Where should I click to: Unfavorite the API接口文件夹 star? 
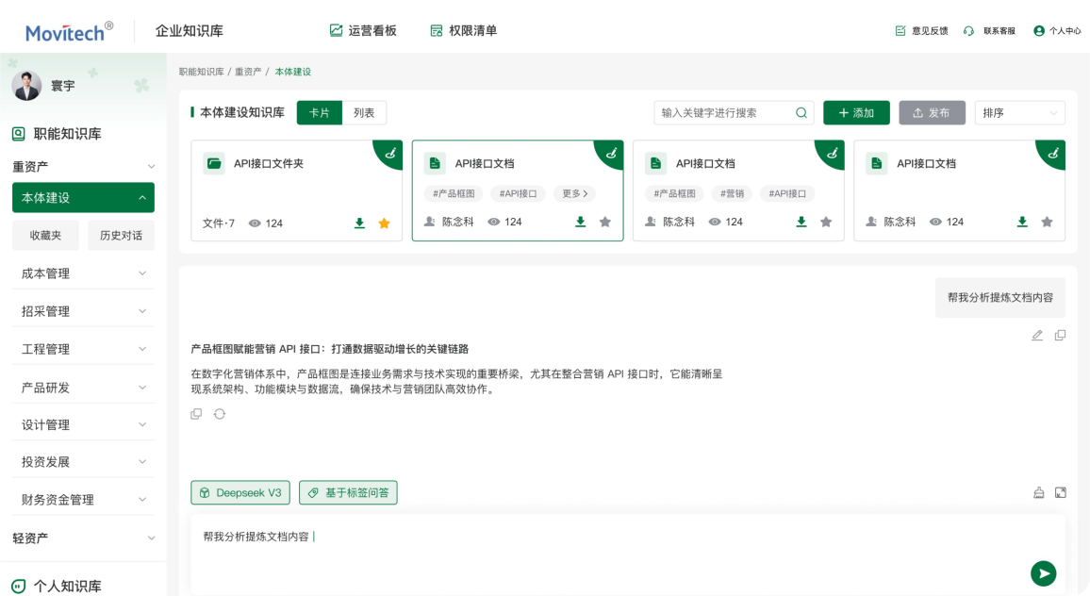click(385, 223)
